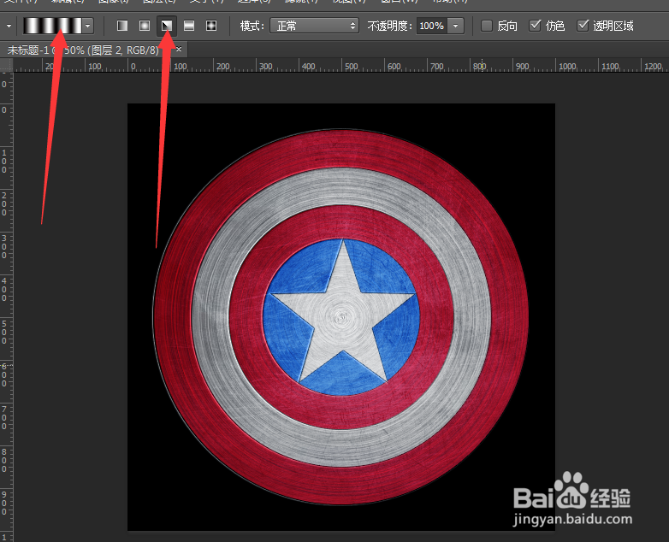Viewport: 669px width, 542px height.
Task: Open the 不透明度 opacity slider arrow
Action: 456,26
